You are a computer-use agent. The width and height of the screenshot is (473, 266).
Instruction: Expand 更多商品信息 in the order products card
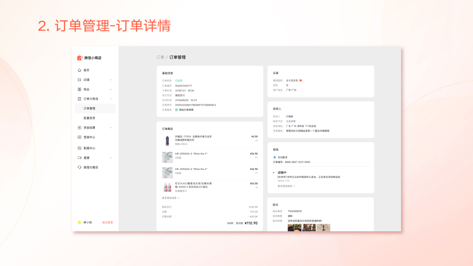171,198
